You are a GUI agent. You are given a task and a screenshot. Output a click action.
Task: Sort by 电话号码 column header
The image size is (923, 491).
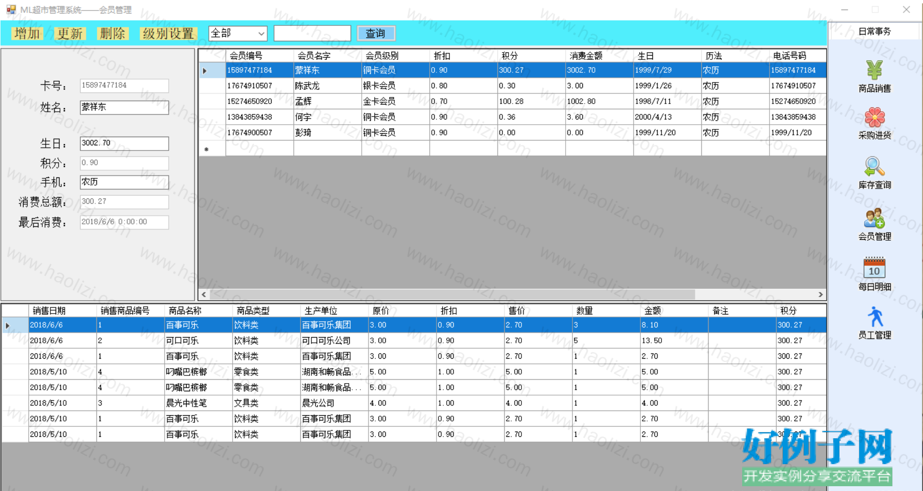click(x=797, y=56)
